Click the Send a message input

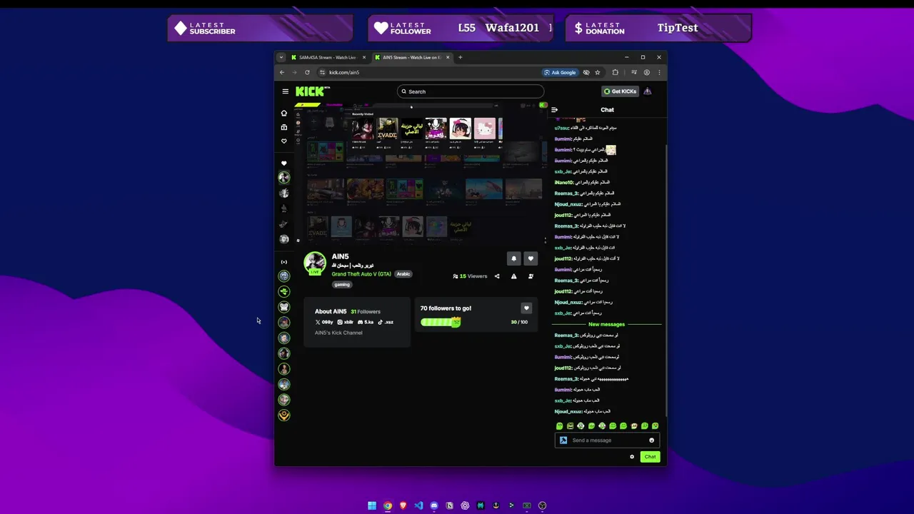point(607,440)
